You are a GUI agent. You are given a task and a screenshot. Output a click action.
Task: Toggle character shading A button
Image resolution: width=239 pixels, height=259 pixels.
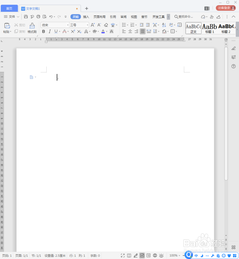point(111,31)
